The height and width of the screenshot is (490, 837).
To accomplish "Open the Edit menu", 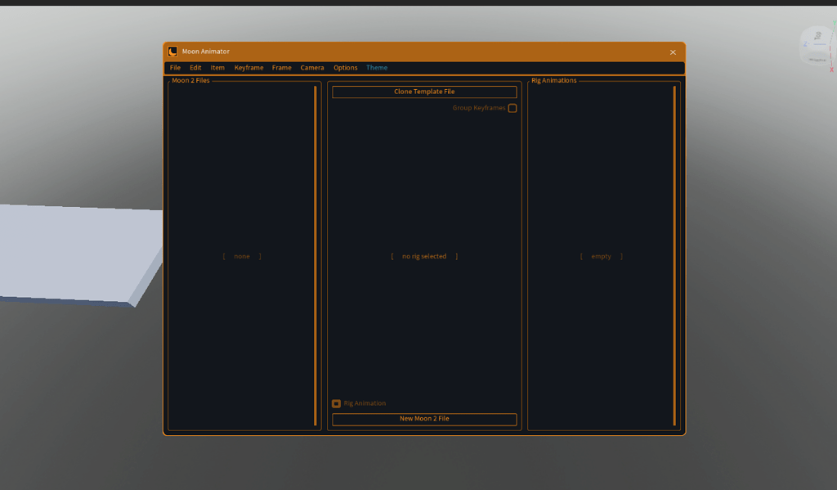I will pyautogui.click(x=195, y=67).
